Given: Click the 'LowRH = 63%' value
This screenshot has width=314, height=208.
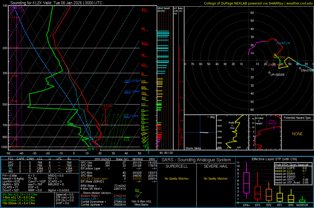Looking at the screenshot, I should click(x=11, y=181).
